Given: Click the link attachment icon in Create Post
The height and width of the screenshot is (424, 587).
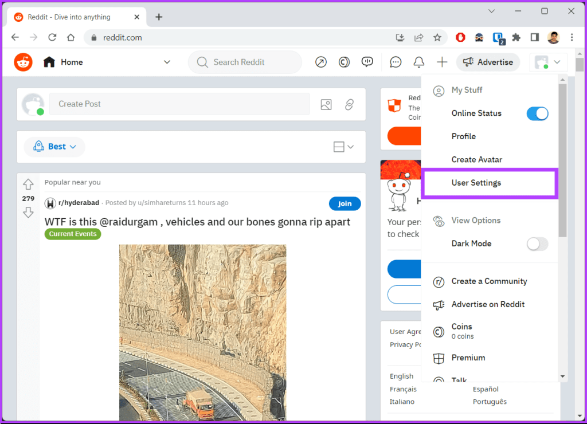Looking at the screenshot, I should (349, 104).
